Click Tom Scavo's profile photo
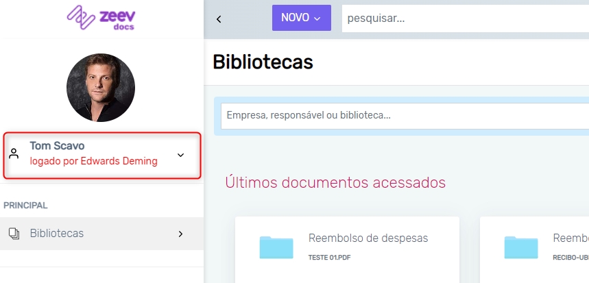The image size is (589, 283). click(x=101, y=88)
